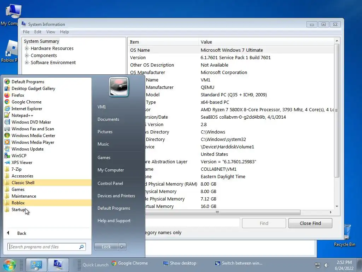Open Pictures from Start menu

105,132
